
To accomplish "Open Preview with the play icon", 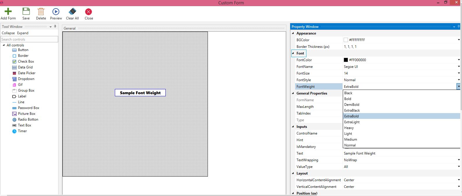I will pyautogui.click(x=56, y=12).
